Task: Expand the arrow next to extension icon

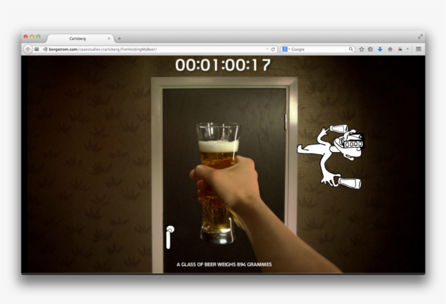Action: [407, 49]
